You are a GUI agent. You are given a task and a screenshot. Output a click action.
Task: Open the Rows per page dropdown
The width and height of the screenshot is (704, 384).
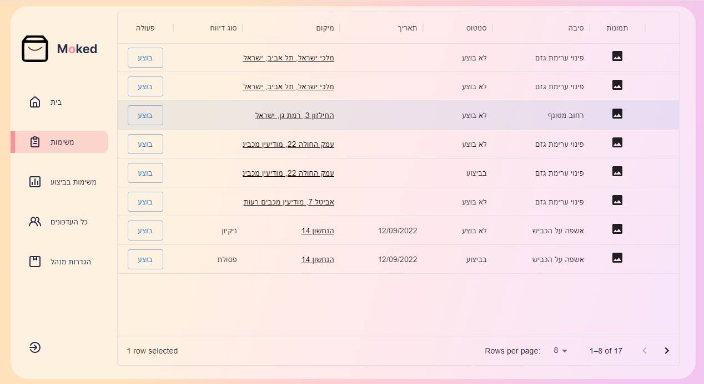[561, 351]
